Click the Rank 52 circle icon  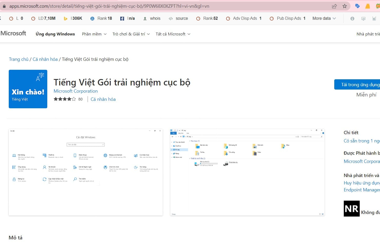(198, 18)
